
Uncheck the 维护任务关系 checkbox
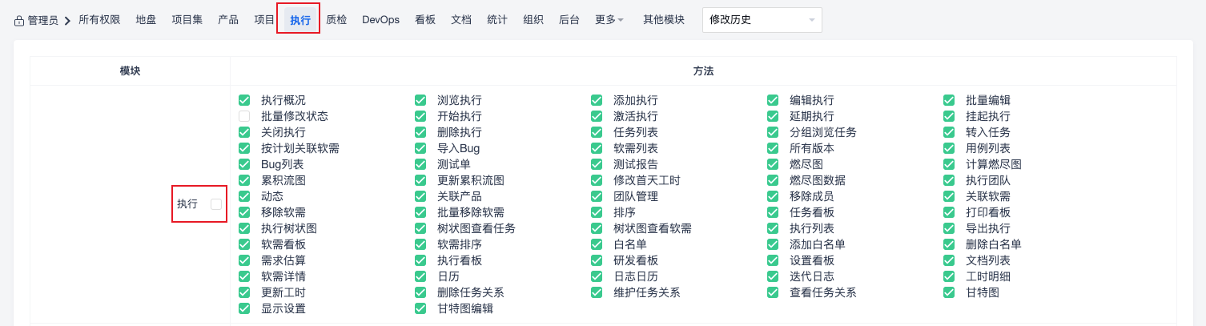coord(597,292)
